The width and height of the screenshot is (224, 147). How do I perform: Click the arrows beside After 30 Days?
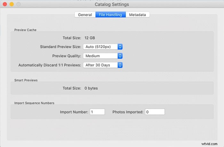[x=120, y=65]
